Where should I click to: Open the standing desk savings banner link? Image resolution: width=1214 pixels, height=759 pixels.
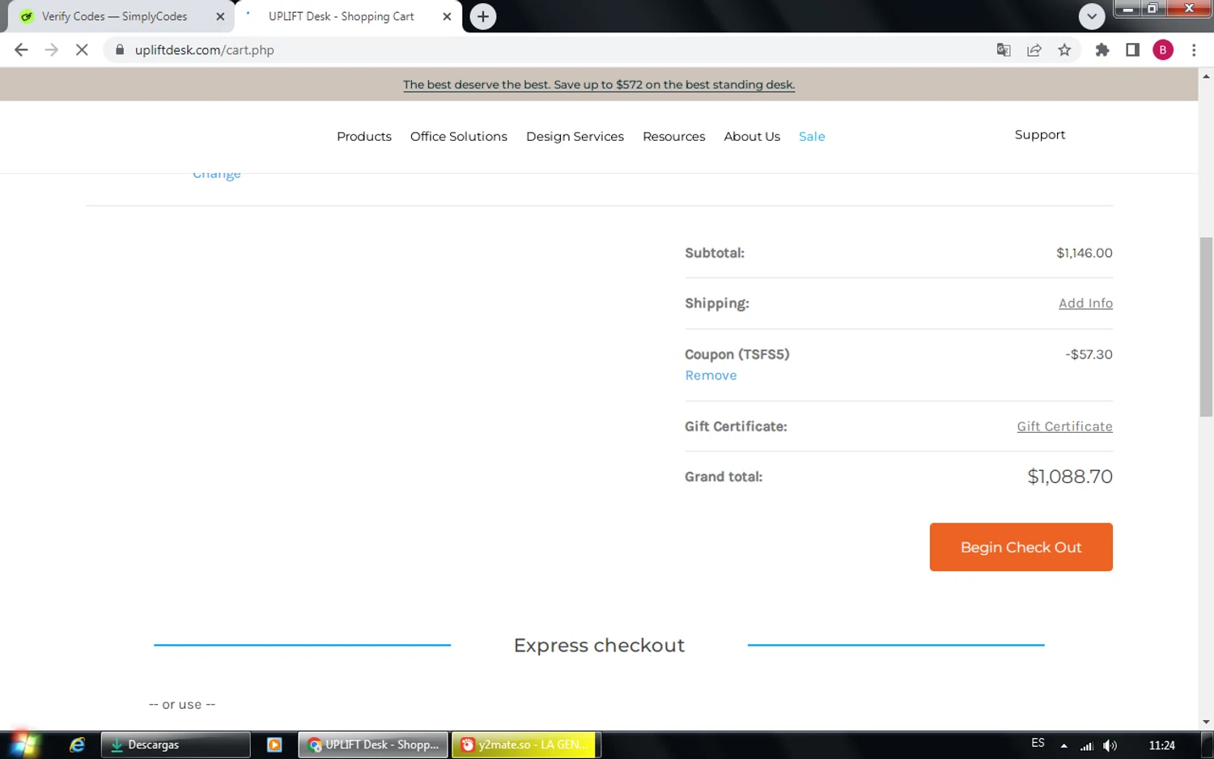[599, 84]
